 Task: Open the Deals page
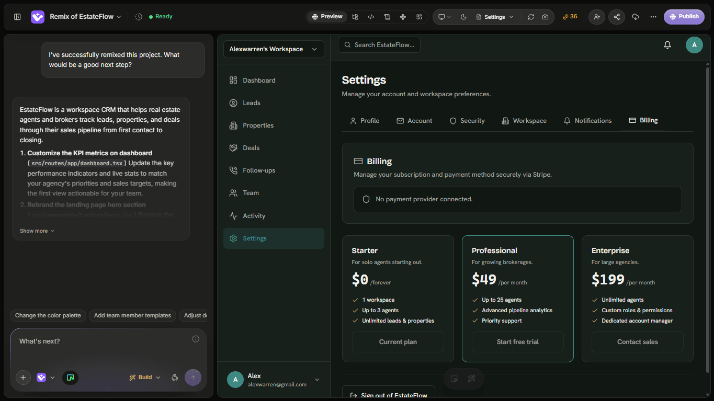point(274,148)
